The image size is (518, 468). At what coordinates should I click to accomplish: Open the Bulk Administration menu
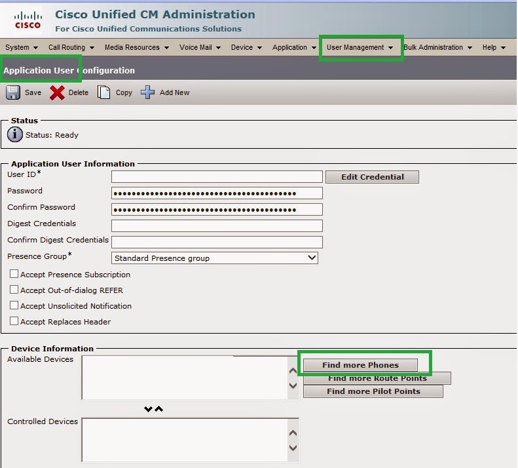[437, 47]
